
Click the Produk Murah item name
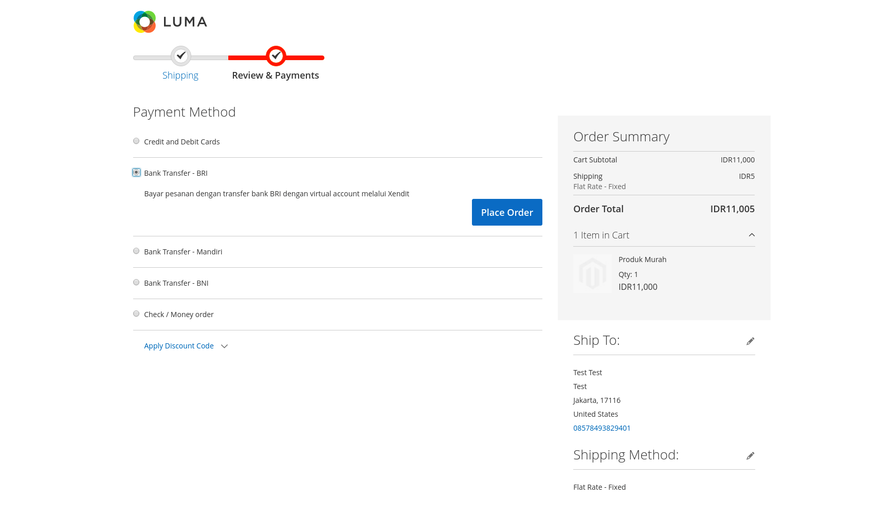[x=642, y=259]
